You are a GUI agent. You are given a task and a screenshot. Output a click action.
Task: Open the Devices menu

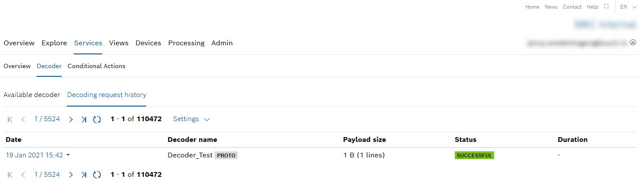tap(148, 43)
